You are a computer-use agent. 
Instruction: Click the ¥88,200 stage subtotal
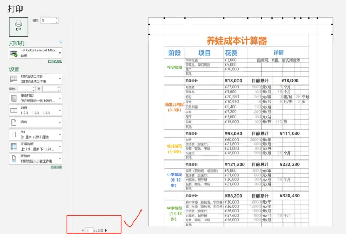233,196
